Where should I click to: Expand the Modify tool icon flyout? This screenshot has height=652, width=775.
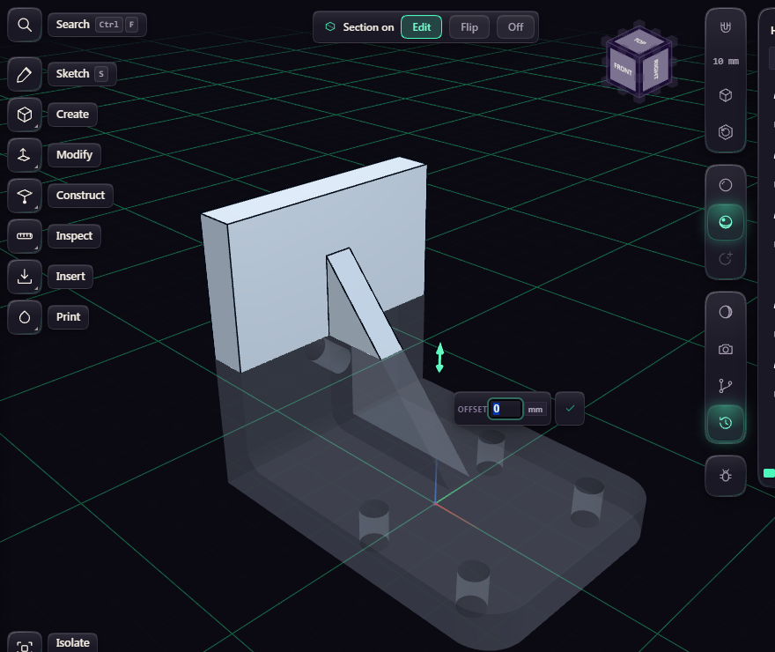click(x=25, y=155)
